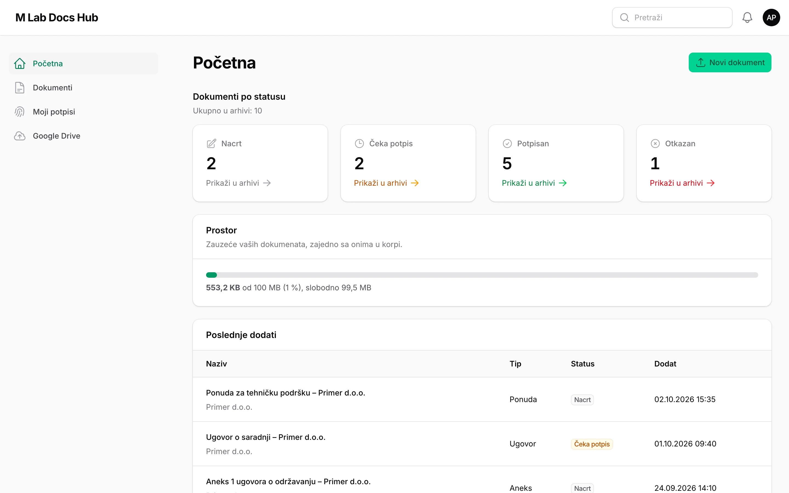789x493 pixels.
Task: Open Moji potpisi from the sidebar
Action: pyautogui.click(x=84, y=111)
